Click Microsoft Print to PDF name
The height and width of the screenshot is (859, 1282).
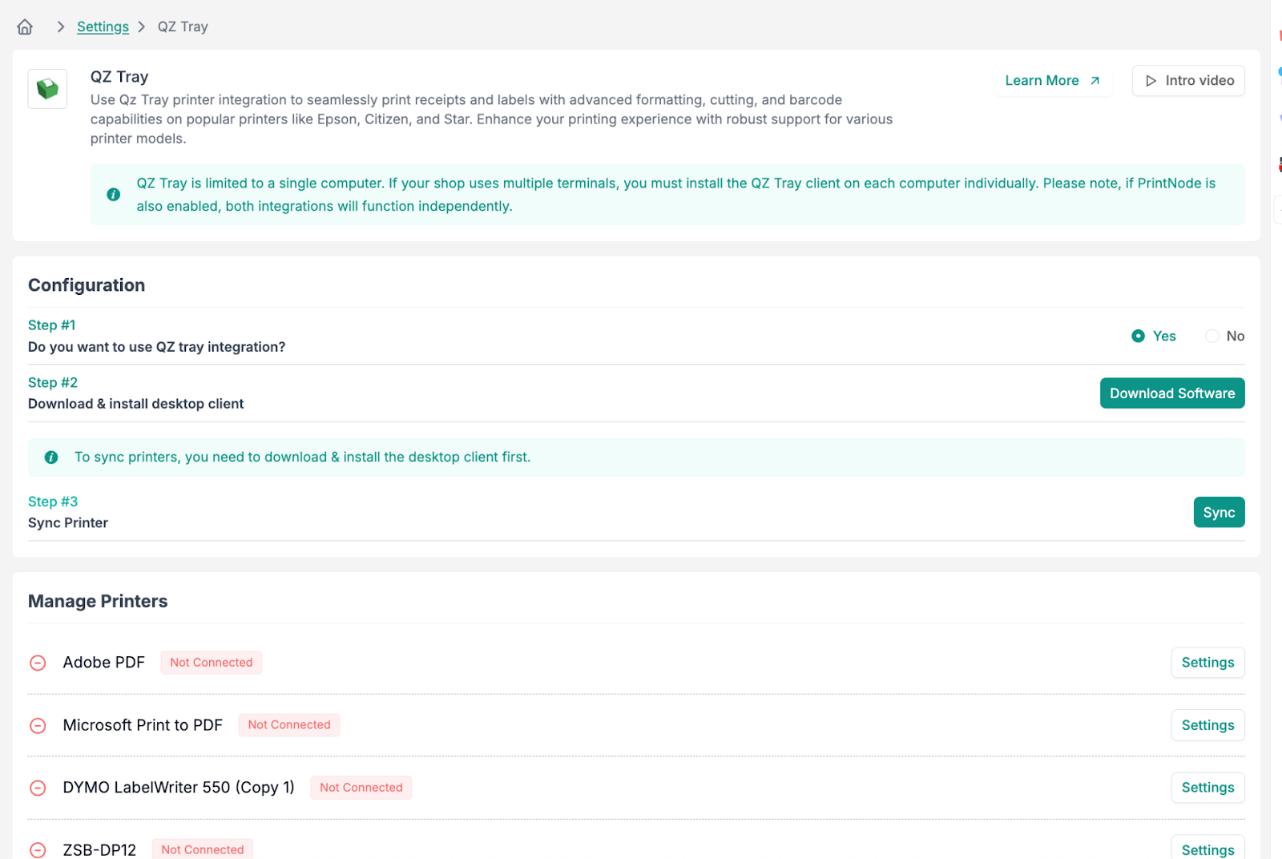pyautogui.click(x=143, y=725)
